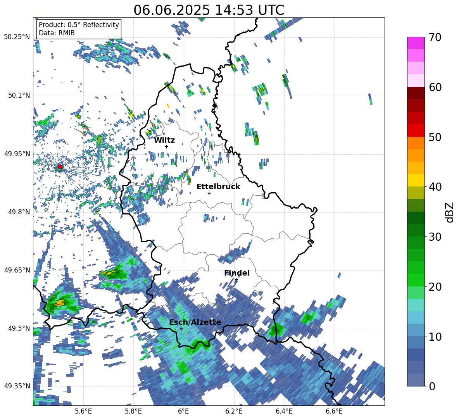Click the Data: RMIB text
The width and height of the screenshot is (459, 419).
[57, 33]
